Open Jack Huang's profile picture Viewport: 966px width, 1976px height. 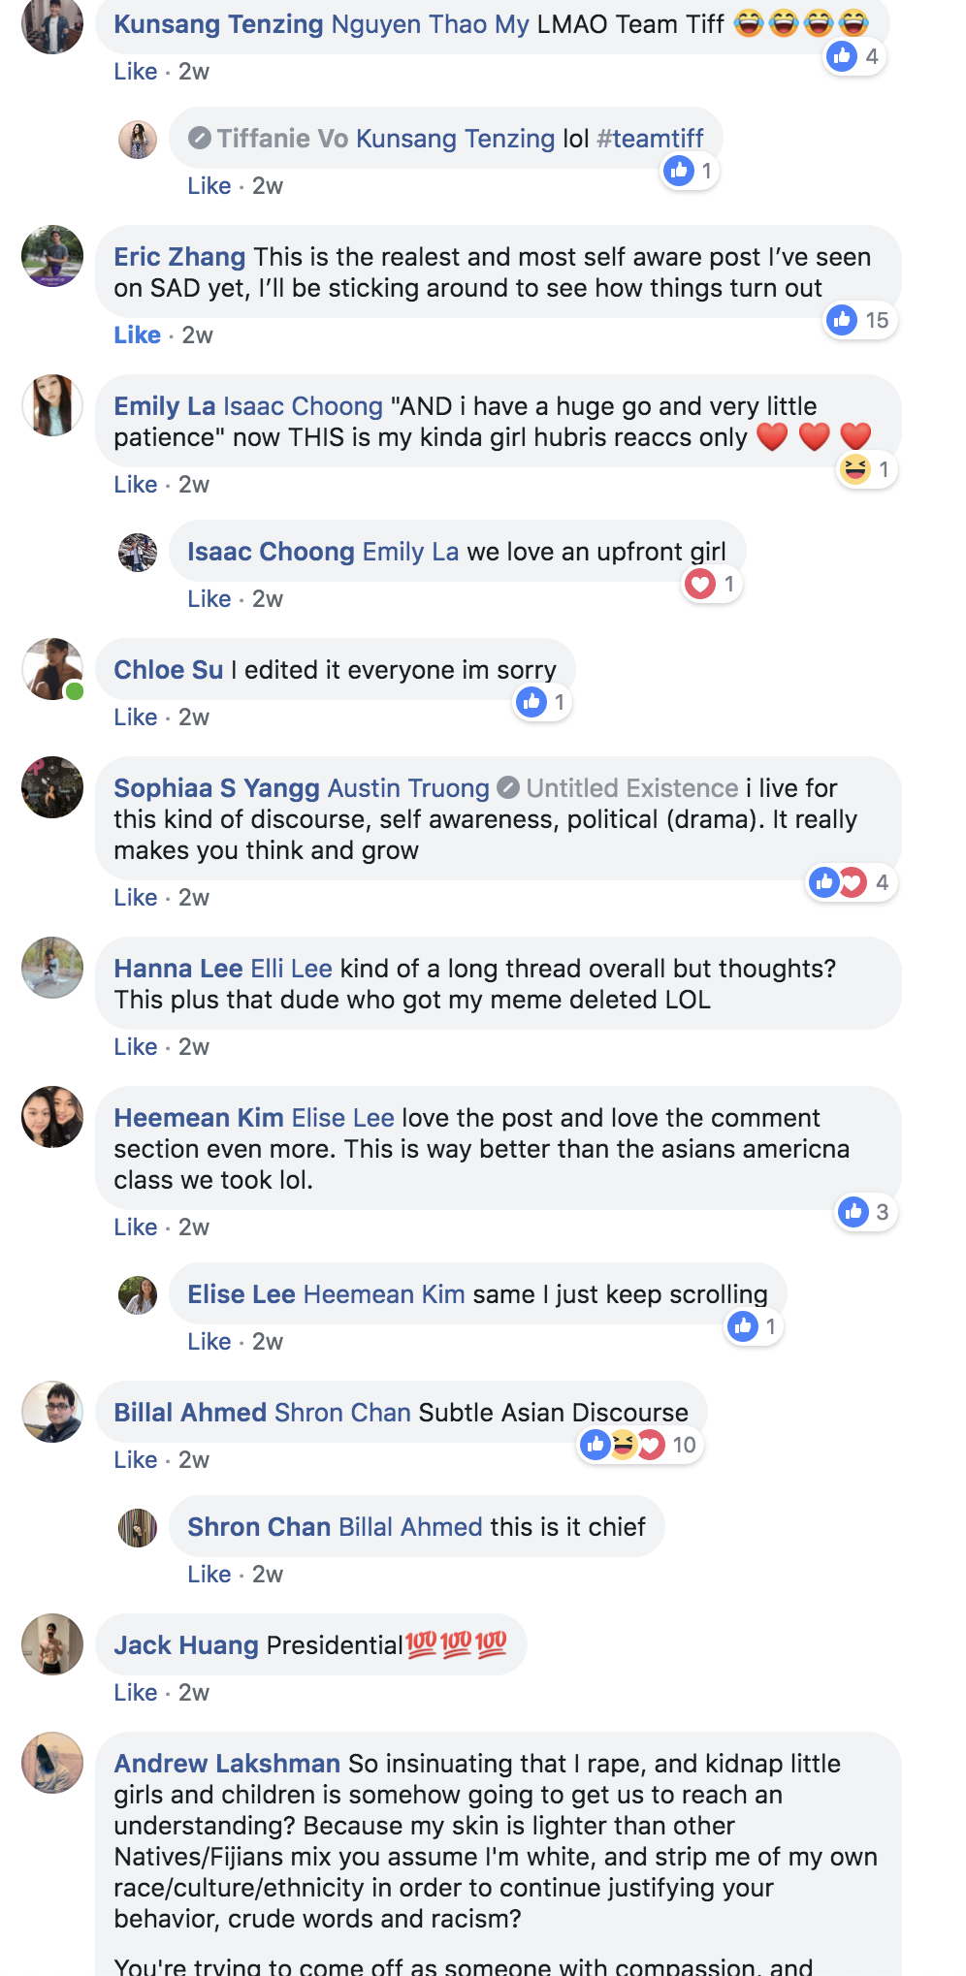click(52, 1645)
